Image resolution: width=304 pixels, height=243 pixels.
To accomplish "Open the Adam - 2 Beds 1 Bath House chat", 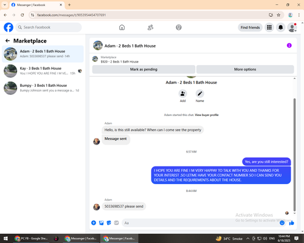I will (x=43, y=54).
